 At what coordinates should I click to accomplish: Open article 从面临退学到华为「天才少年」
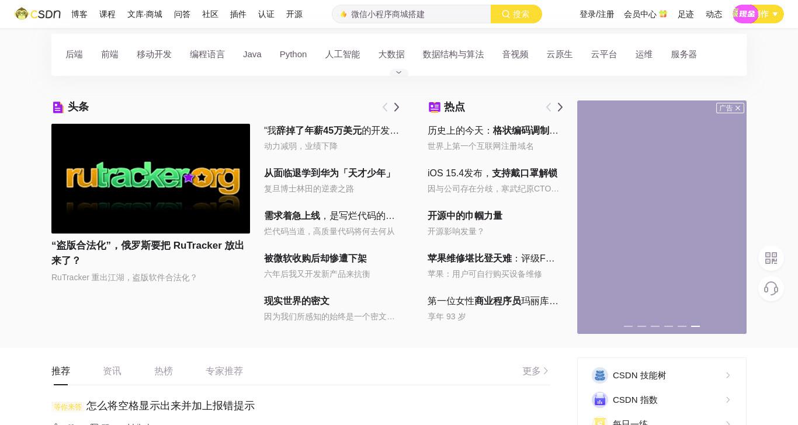pyautogui.click(x=329, y=173)
